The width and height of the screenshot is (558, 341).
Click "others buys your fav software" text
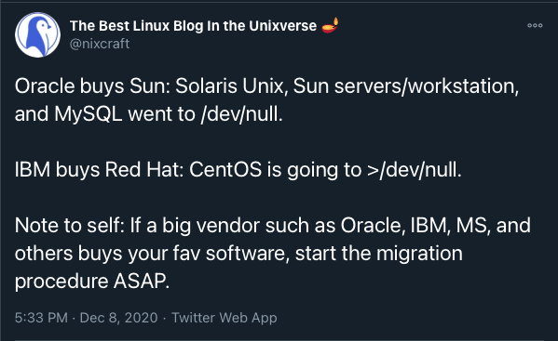[x=151, y=254]
